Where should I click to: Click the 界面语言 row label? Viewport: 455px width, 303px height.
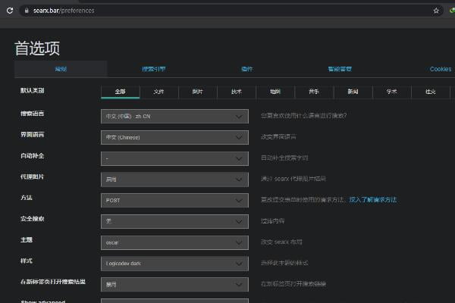[32, 135]
